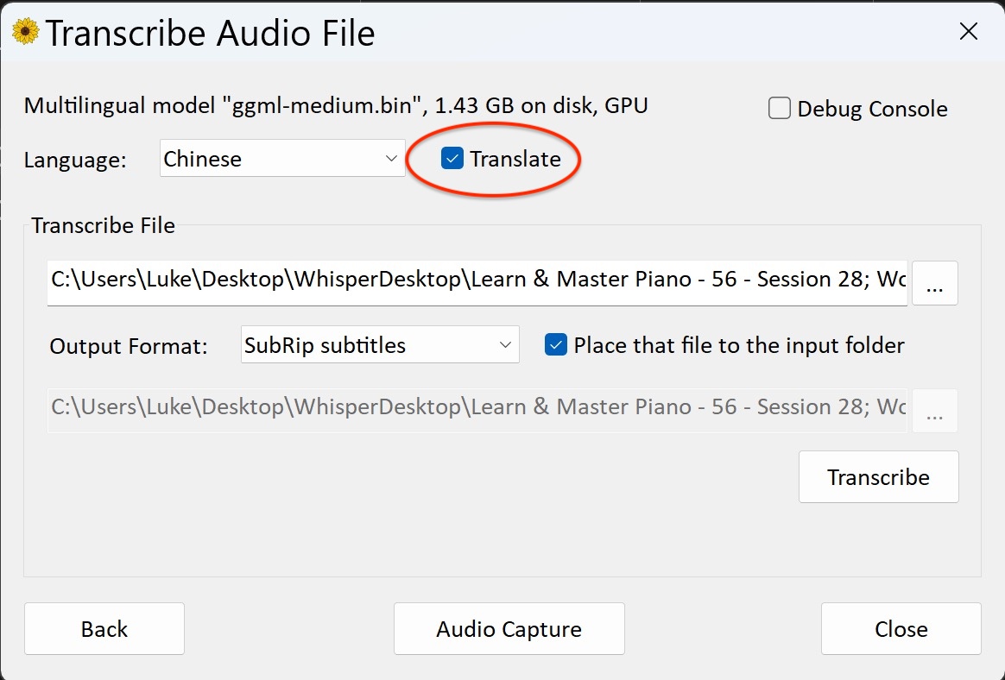The height and width of the screenshot is (680, 1005).
Task: Click the browse button beside the input file path
Action: click(x=934, y=283)
